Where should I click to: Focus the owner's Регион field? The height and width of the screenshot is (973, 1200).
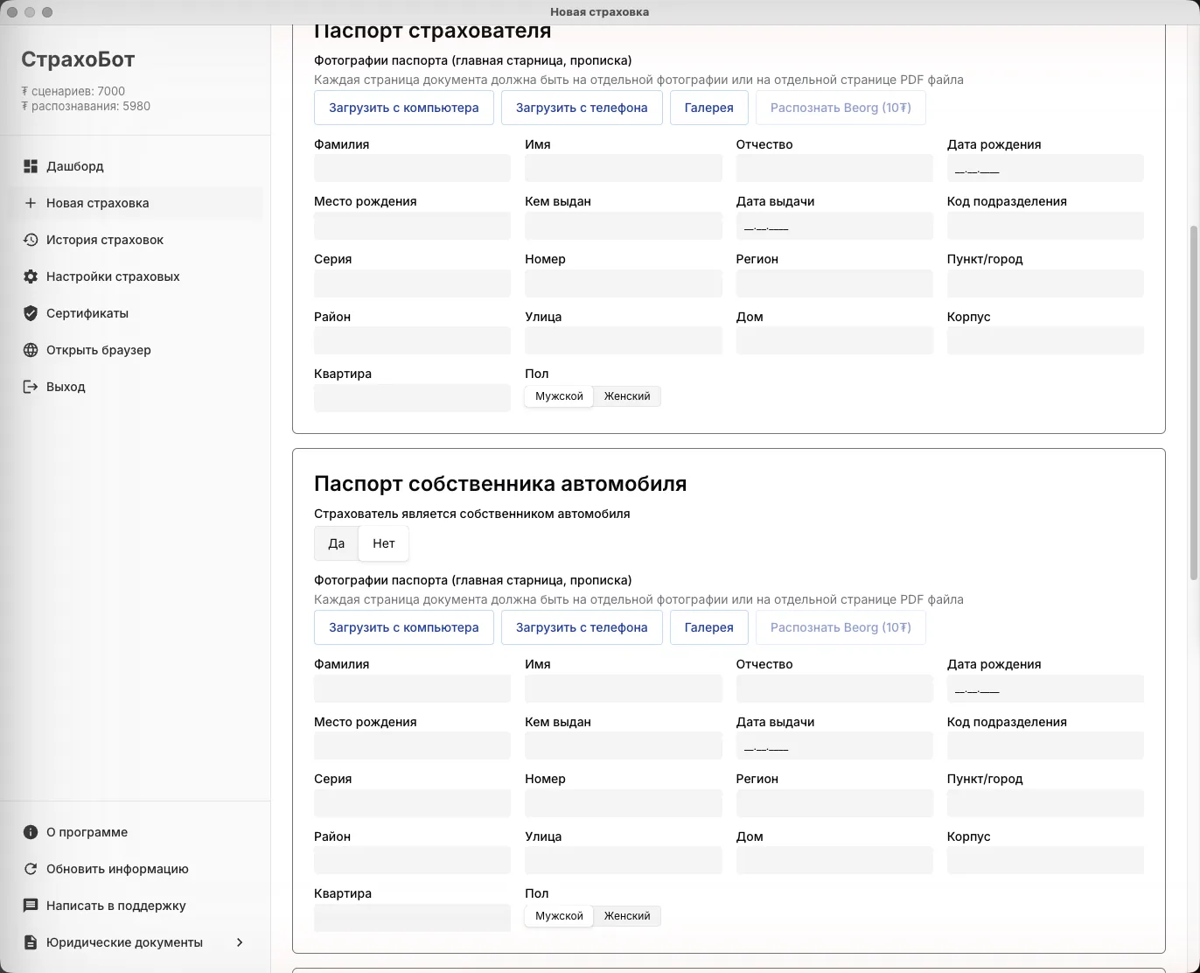click(x=834, y=803)
